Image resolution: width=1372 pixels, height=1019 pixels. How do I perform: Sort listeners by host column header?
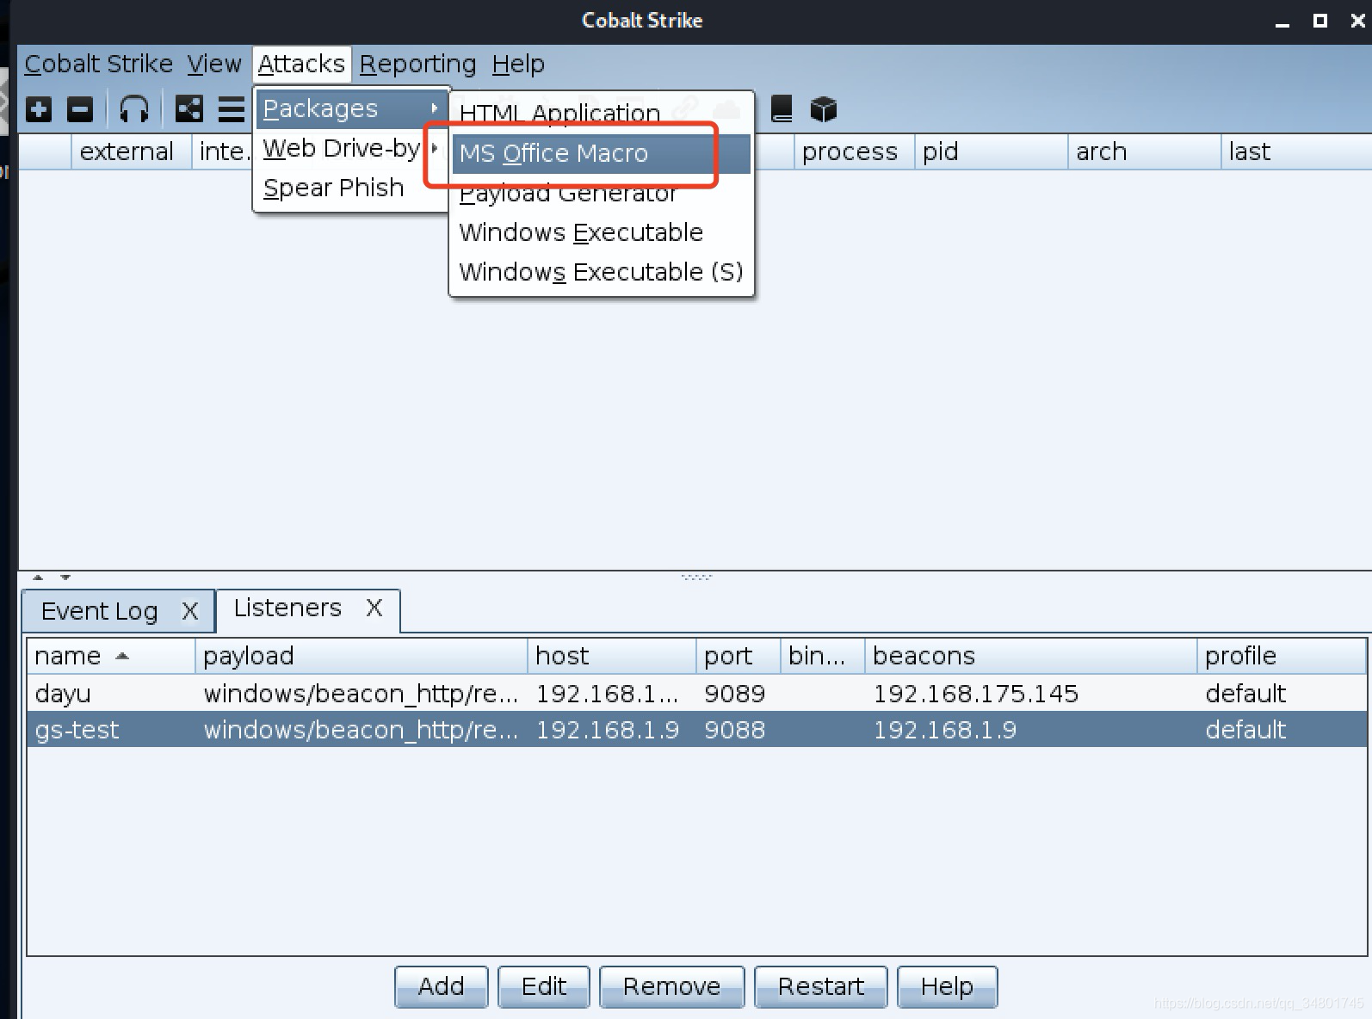(x=612, y=656)
